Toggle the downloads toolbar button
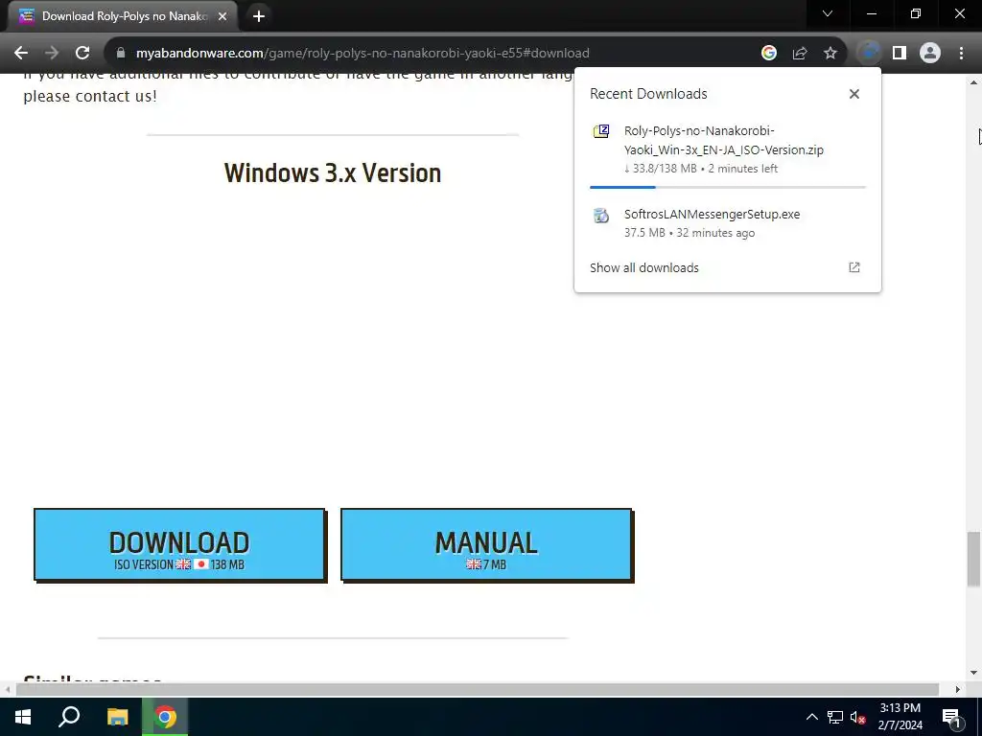The image size is (982, 736). click(869, 54)
